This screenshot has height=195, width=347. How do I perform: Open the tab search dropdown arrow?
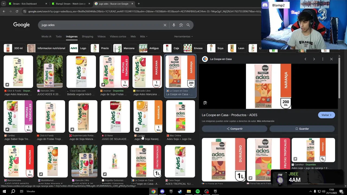pos(4,4)
